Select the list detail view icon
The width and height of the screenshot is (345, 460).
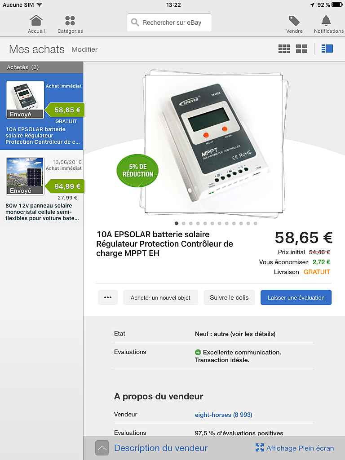pyautogui.click(x=327, y=49)
